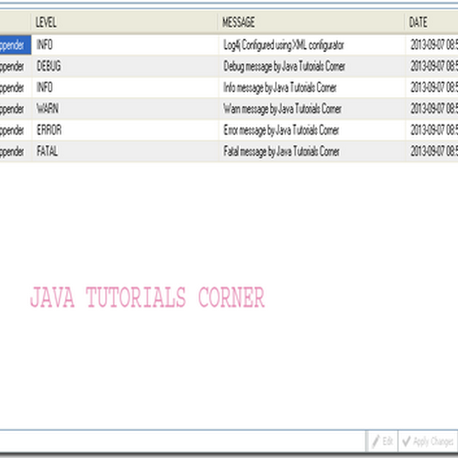Sort by the MESSAGE column header
Viewport: 458px width, 458px height.
[311, 22]
